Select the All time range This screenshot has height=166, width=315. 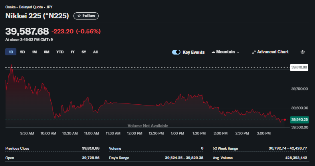tap(95, 52)
